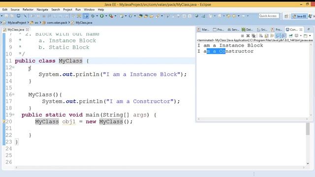Viewport: 315px width, 177px height.
Task: Open the Run menu
Action: point(78,10)
